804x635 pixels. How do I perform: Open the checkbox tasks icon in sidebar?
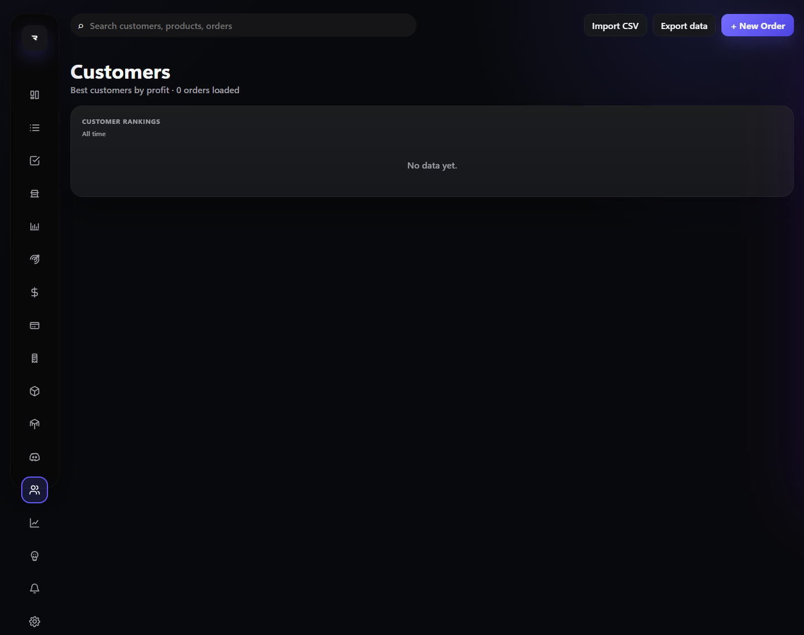coord(35,161)
